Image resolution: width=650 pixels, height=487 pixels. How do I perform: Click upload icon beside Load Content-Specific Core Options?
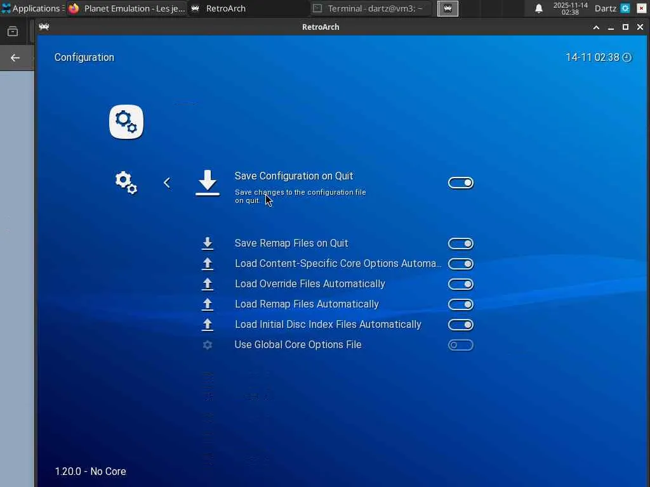coord(208,264)
